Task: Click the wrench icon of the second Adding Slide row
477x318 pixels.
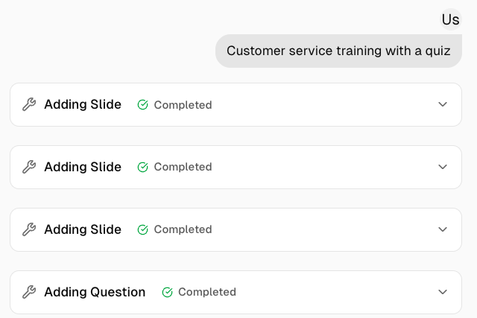Action: (29, 168)
